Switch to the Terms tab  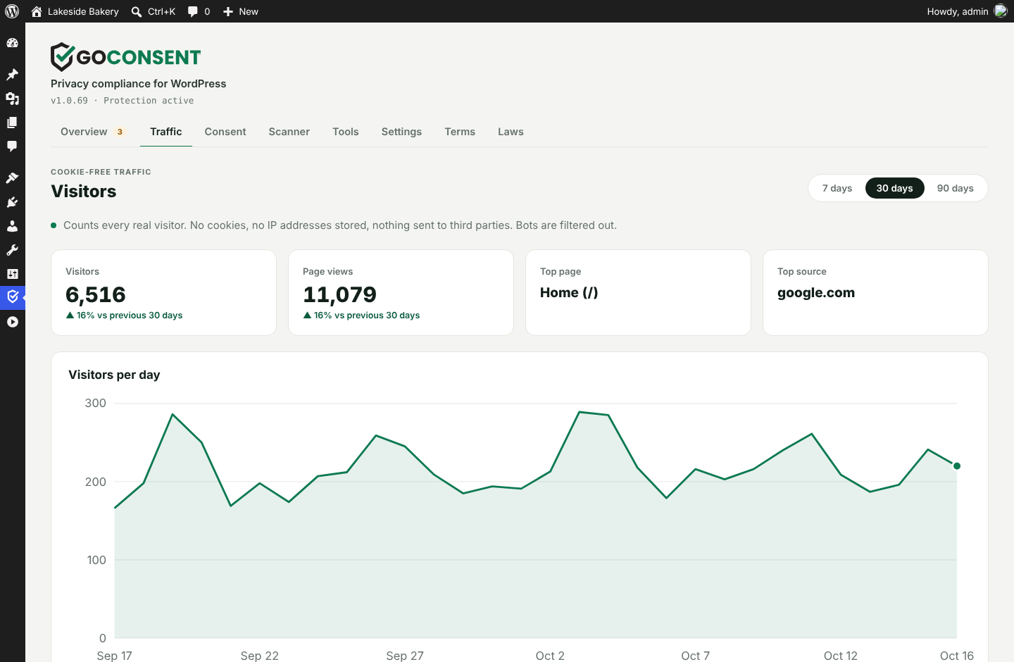[x=460, y=132]
